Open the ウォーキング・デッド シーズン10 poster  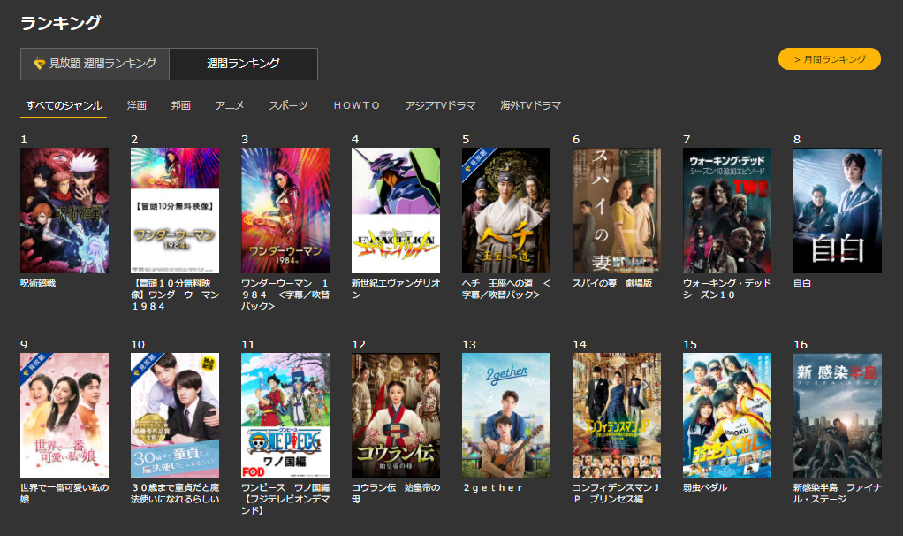(x=727, y=211)
